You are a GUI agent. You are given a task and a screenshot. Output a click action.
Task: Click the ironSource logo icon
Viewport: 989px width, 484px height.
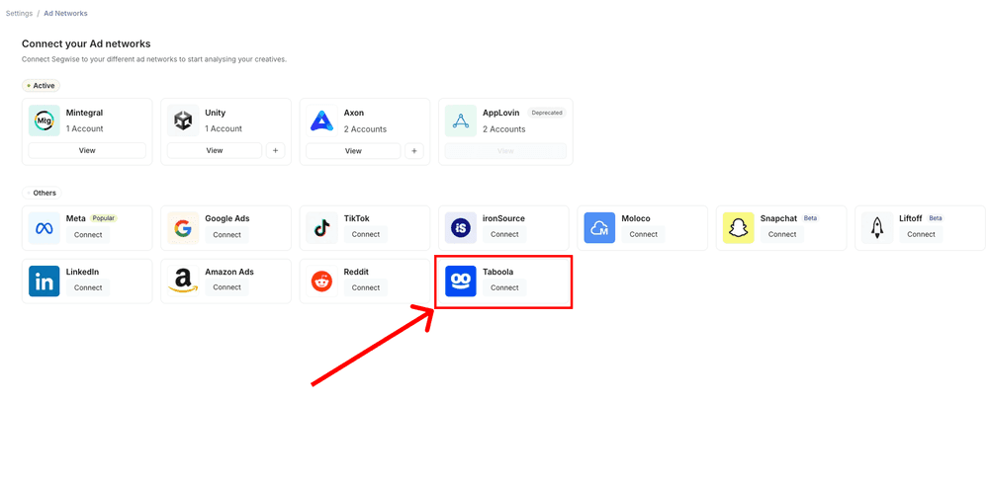461,227
